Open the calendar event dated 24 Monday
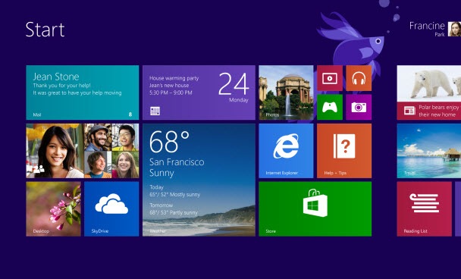 point(199,92)
